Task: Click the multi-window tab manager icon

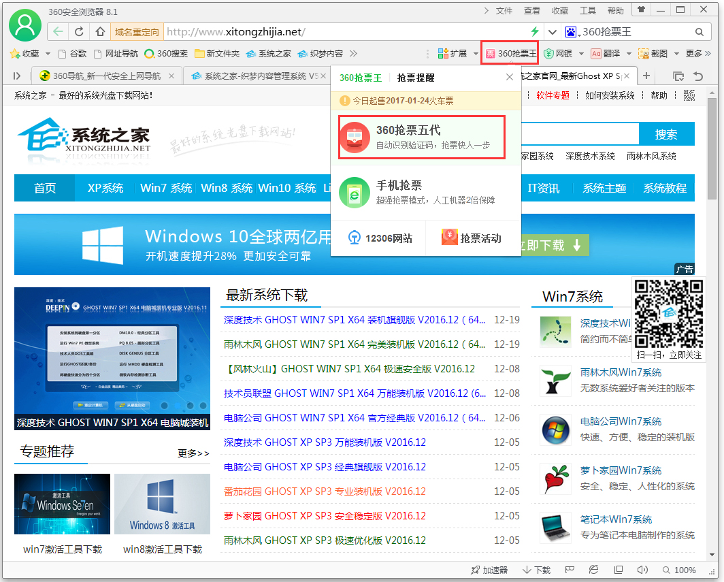Action: [678, 76]
